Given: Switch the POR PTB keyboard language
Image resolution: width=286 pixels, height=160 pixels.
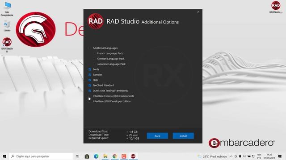Looking at the screenshot, I should click(259, 156).
